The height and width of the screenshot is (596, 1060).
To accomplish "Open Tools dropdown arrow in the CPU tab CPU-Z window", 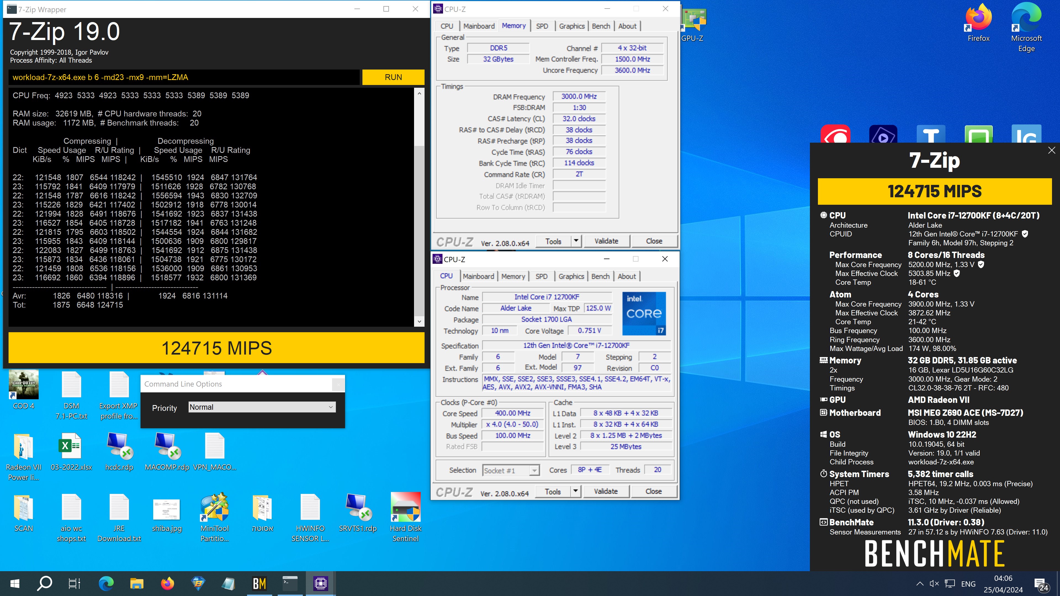I will tap(575, 491).
